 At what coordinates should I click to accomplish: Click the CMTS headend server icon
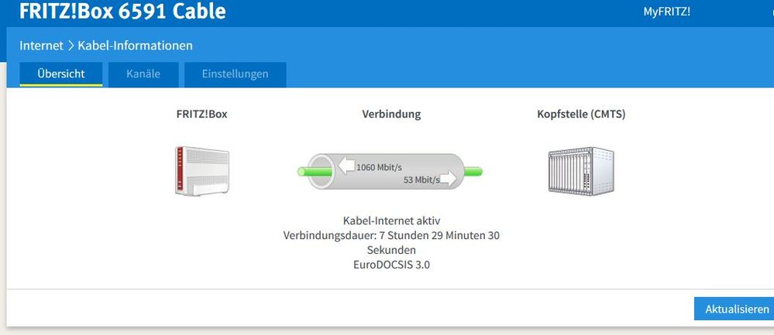tap(580, 171)
